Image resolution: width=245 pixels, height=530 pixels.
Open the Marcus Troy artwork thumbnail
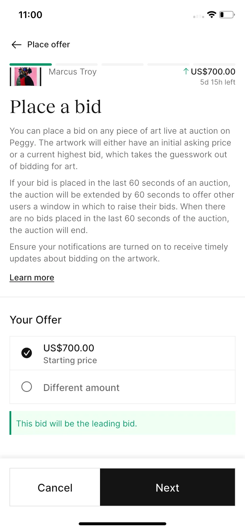tap(25, 77)
